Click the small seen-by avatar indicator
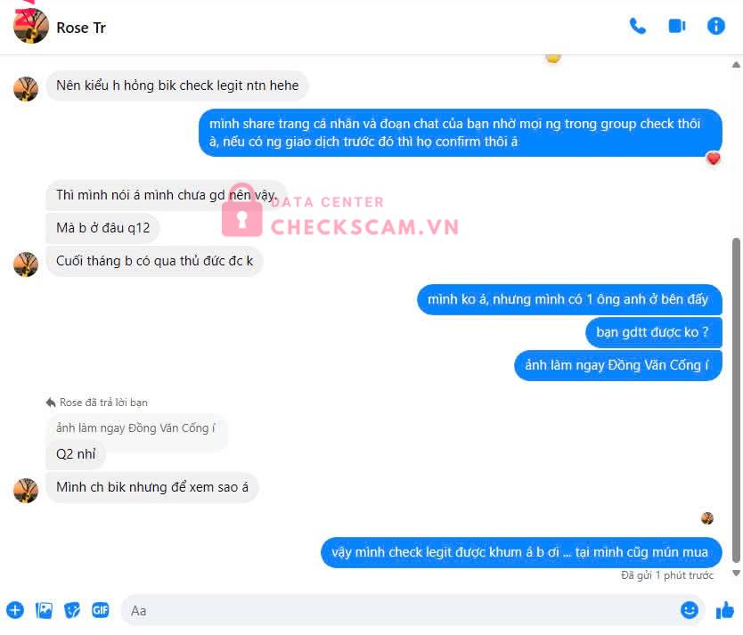Image resolution: width=743 pixels, height=635 pixels. click(x=707, y=518)
